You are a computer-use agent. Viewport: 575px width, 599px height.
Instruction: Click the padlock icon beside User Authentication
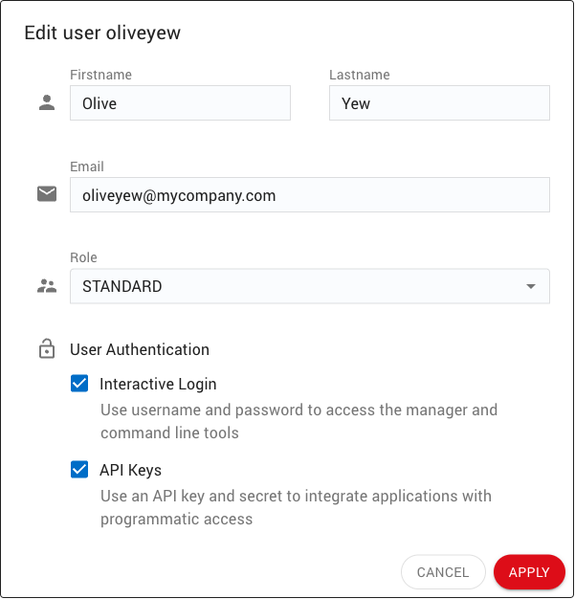[47, 349]
